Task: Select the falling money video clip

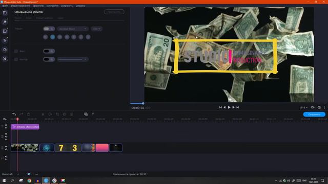Action: click(25, 148)
